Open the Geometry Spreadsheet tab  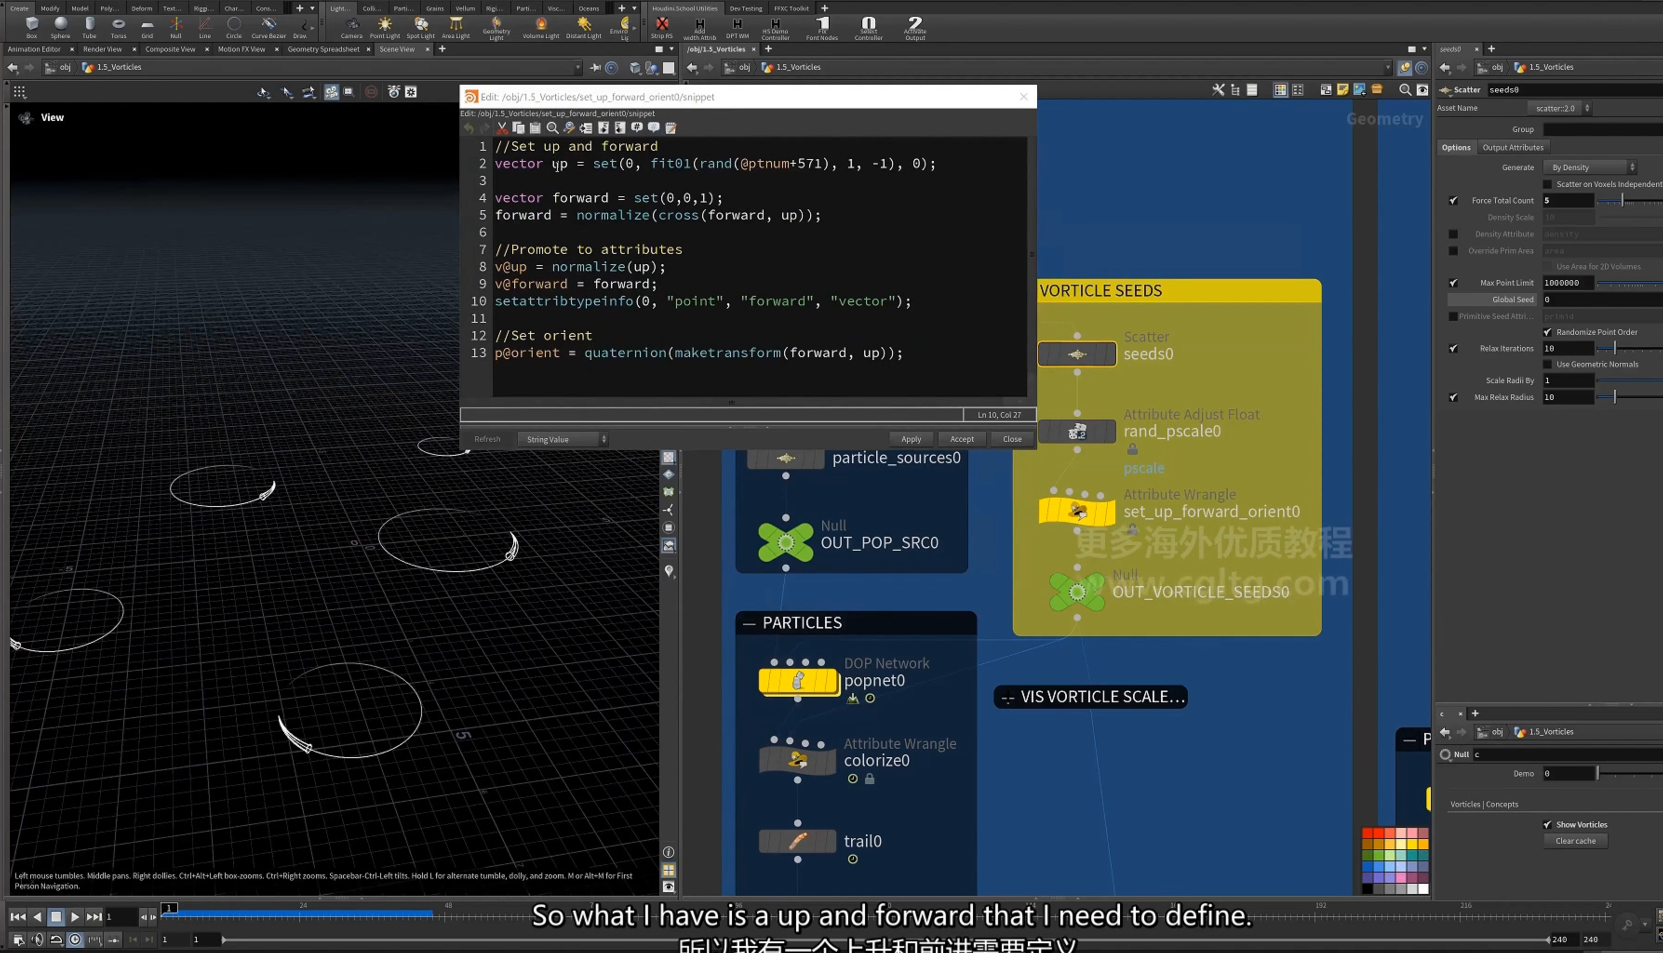click(x=323, y=49)
